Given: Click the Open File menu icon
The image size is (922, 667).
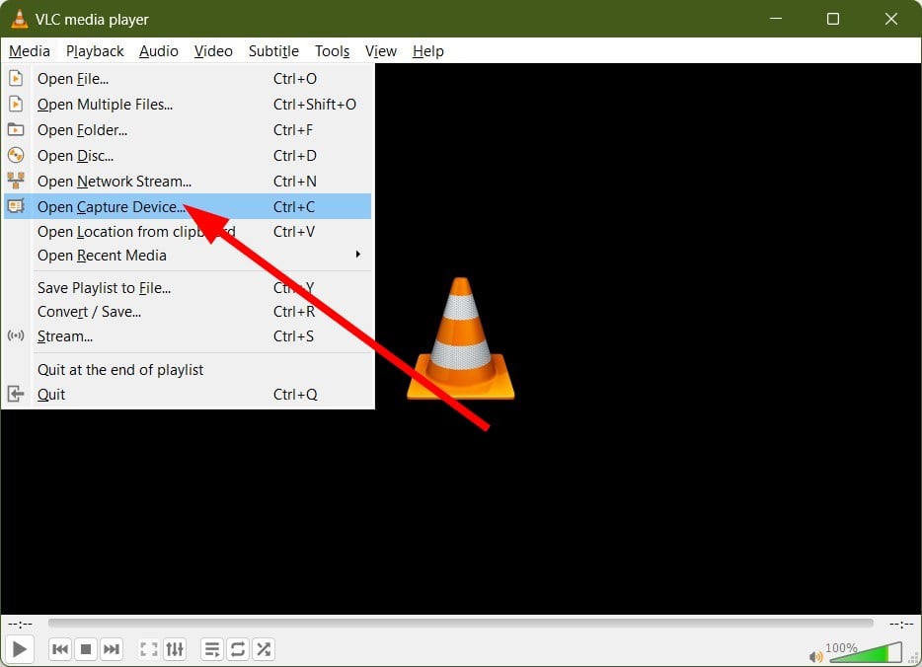Looking at the screenshot, I should (x=16, y=78).
